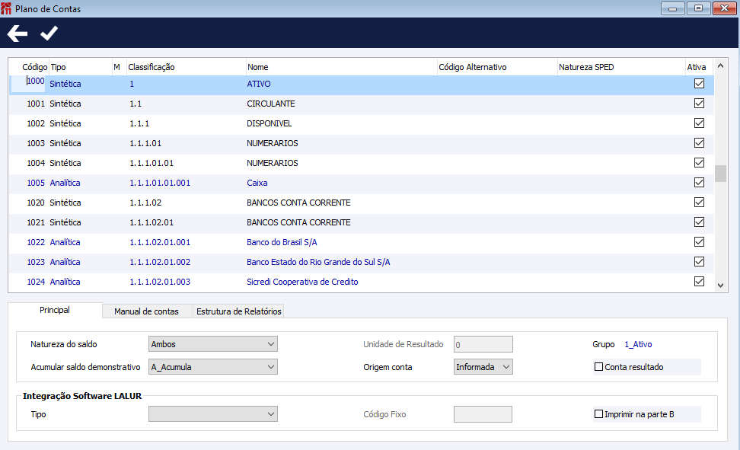Click the back arrow icon
The height and width of the screenshot is (450, 740).
coord(18,34)
